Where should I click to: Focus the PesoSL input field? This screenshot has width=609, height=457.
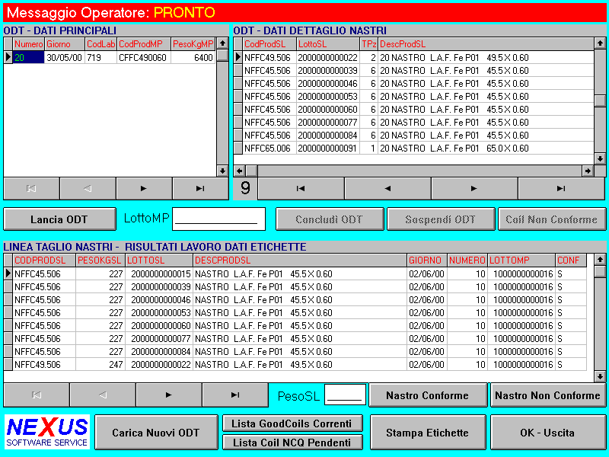click(x=344, y=395)
